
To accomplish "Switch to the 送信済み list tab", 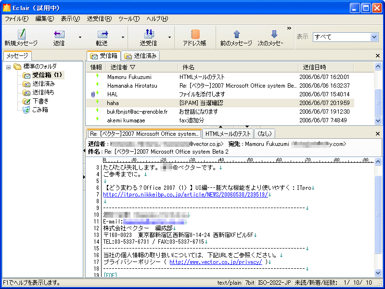I will click(x=140, y=56).
